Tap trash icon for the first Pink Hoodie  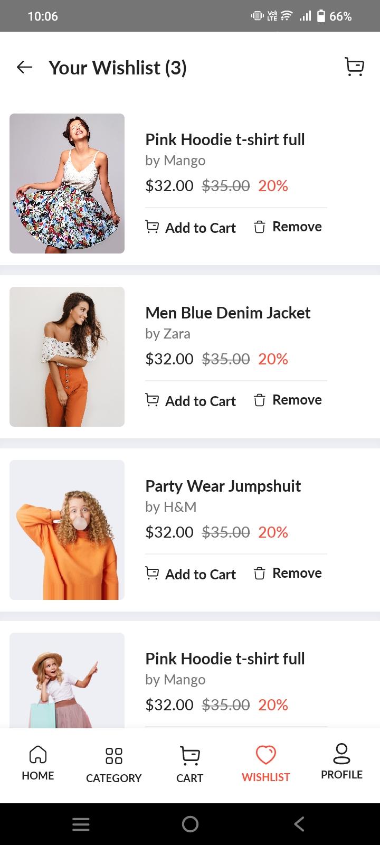[x=259, y=227]
